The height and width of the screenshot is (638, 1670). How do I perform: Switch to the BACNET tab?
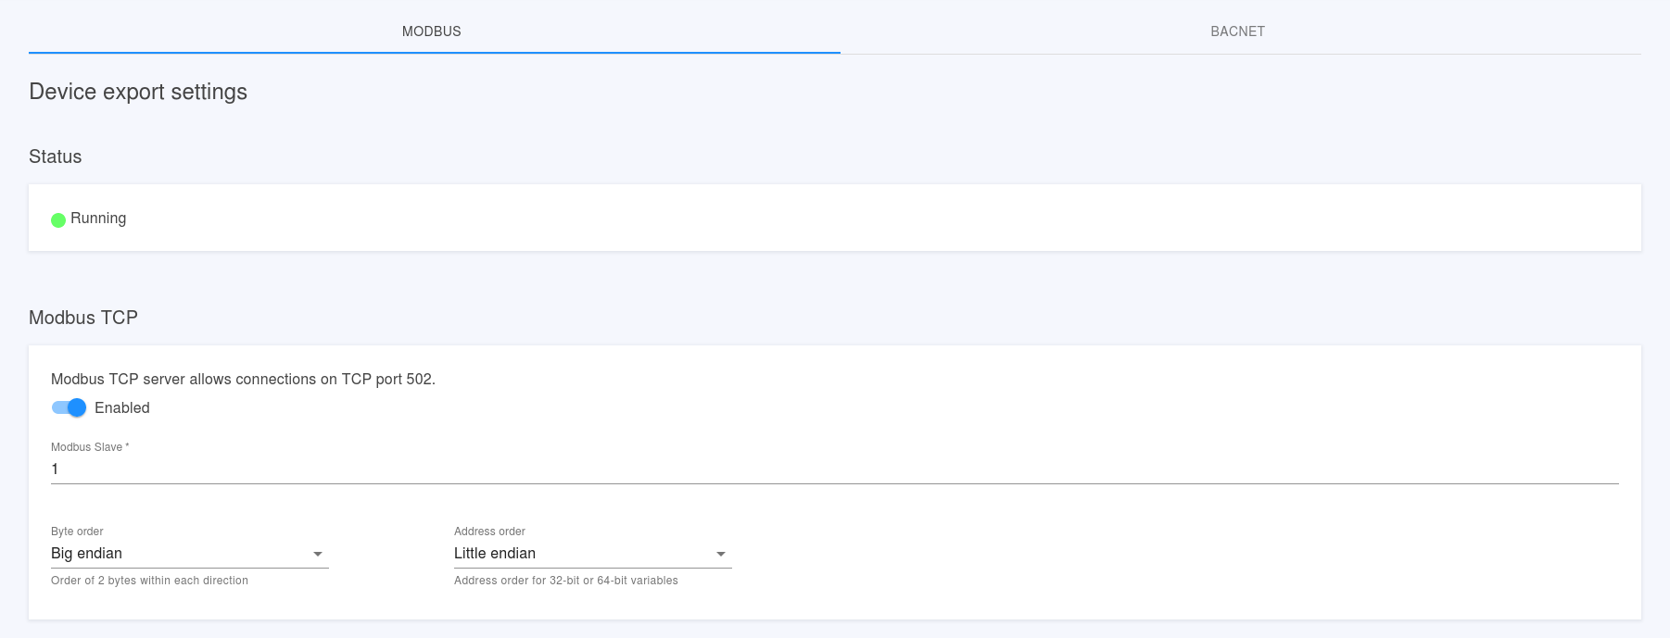(x=1237, y=31)
